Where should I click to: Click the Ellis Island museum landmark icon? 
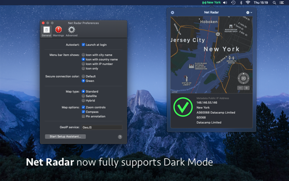click(x=191, y=66)
